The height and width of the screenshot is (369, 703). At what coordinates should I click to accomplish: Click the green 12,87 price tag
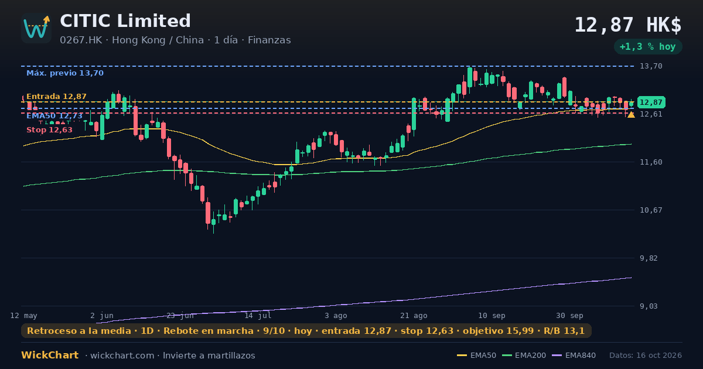click(x=651, y=102)
